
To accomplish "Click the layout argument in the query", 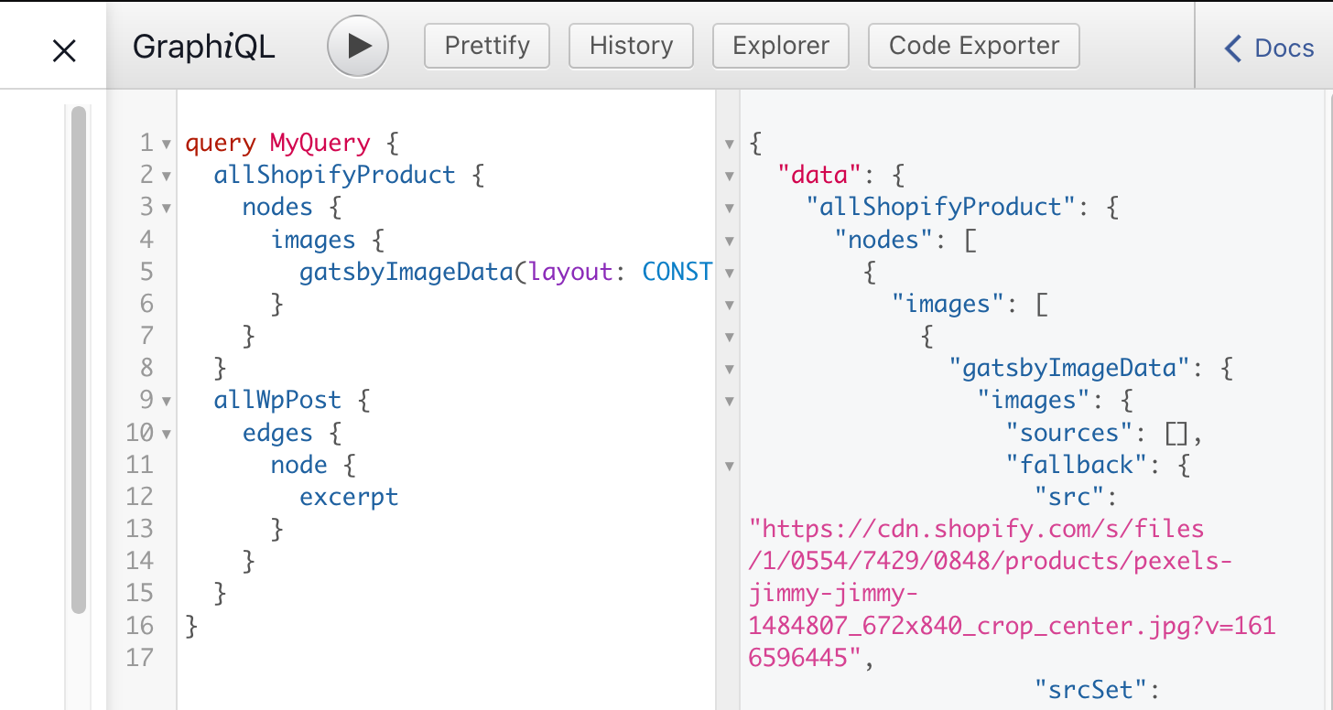I will pos(571,272).
